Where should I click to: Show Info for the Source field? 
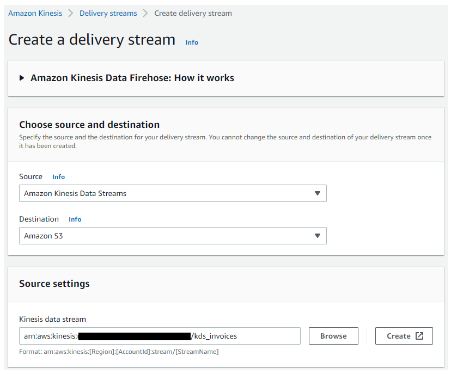click(x=58, y=177)
